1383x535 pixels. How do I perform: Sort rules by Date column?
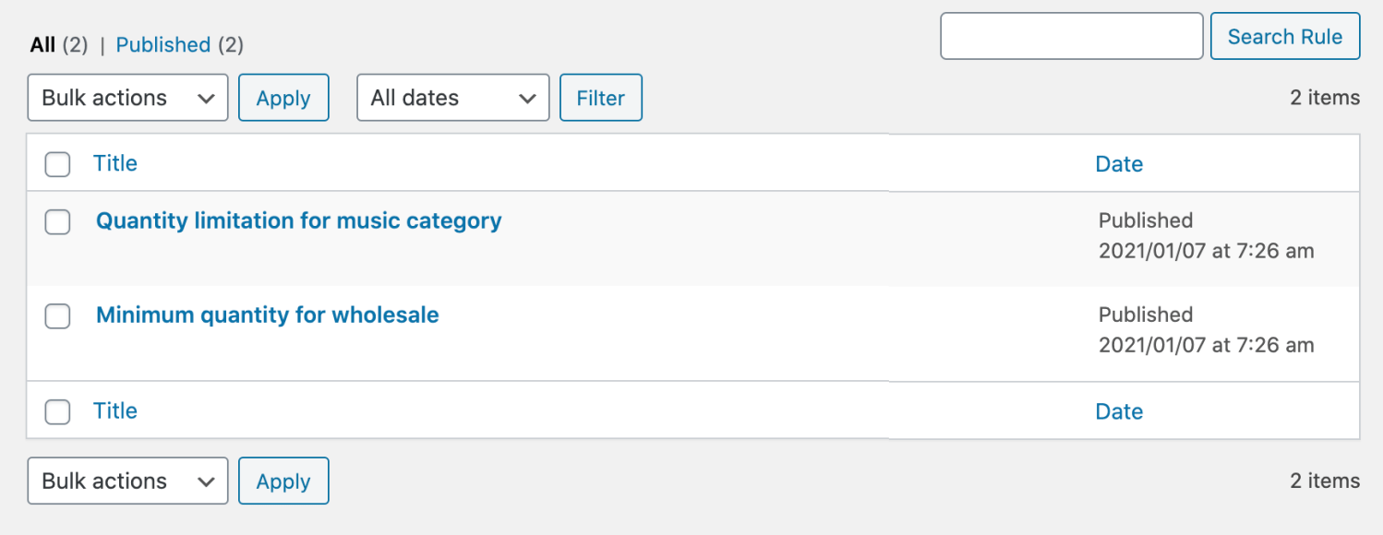[x=1118, y=163]
